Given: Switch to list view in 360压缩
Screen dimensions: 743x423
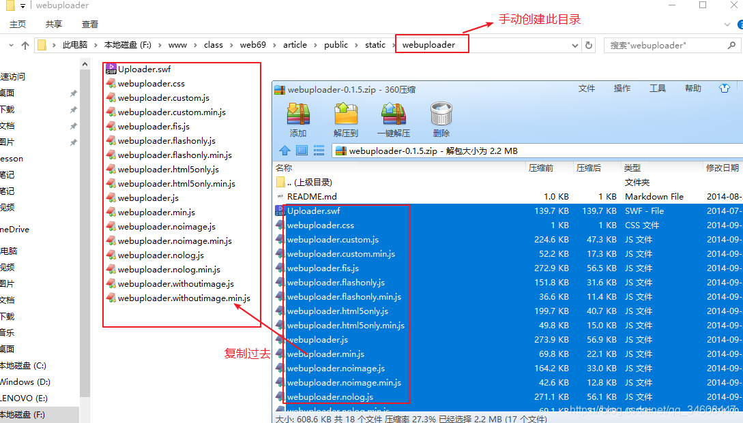Looking at the screenshot, I should coord(319,151).
